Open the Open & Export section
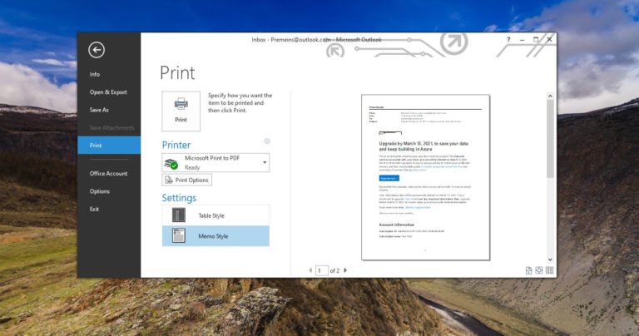 click(108, 92)
